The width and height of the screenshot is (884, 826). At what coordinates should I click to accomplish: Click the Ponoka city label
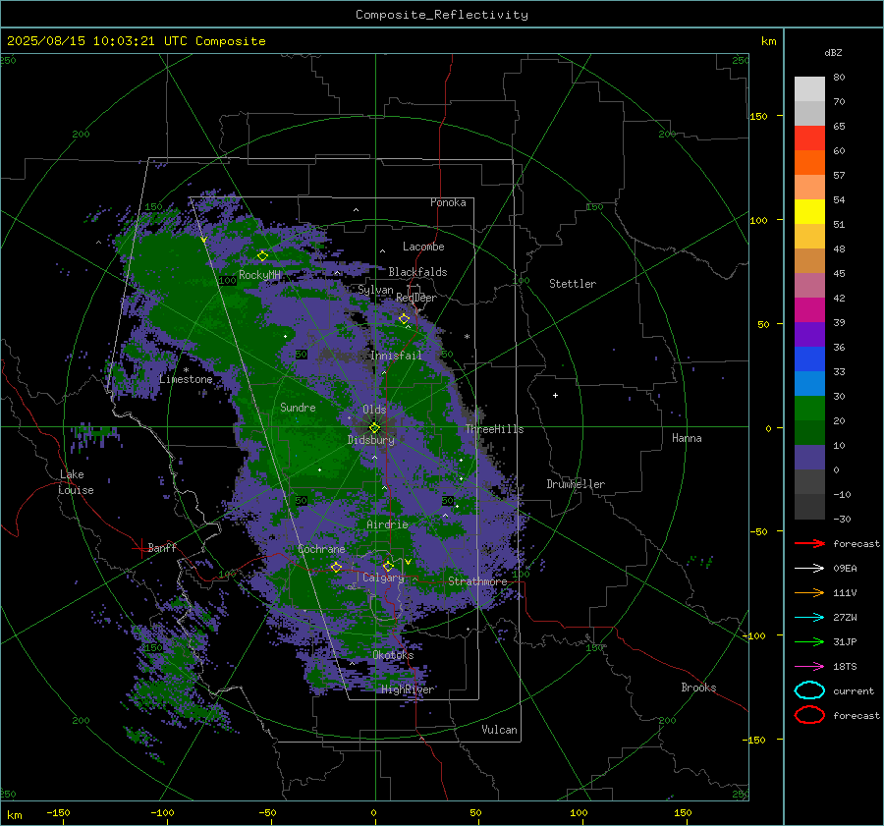pyautogui.click(x=448, y=202)
